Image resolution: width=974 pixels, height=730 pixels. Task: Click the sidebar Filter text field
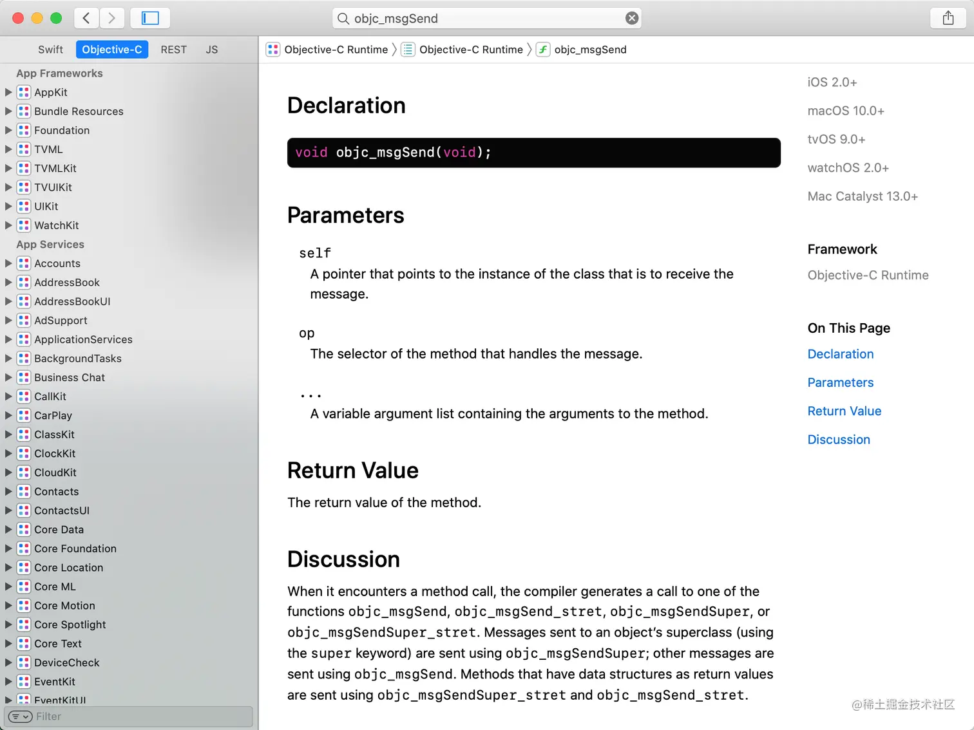click(129, 716)
